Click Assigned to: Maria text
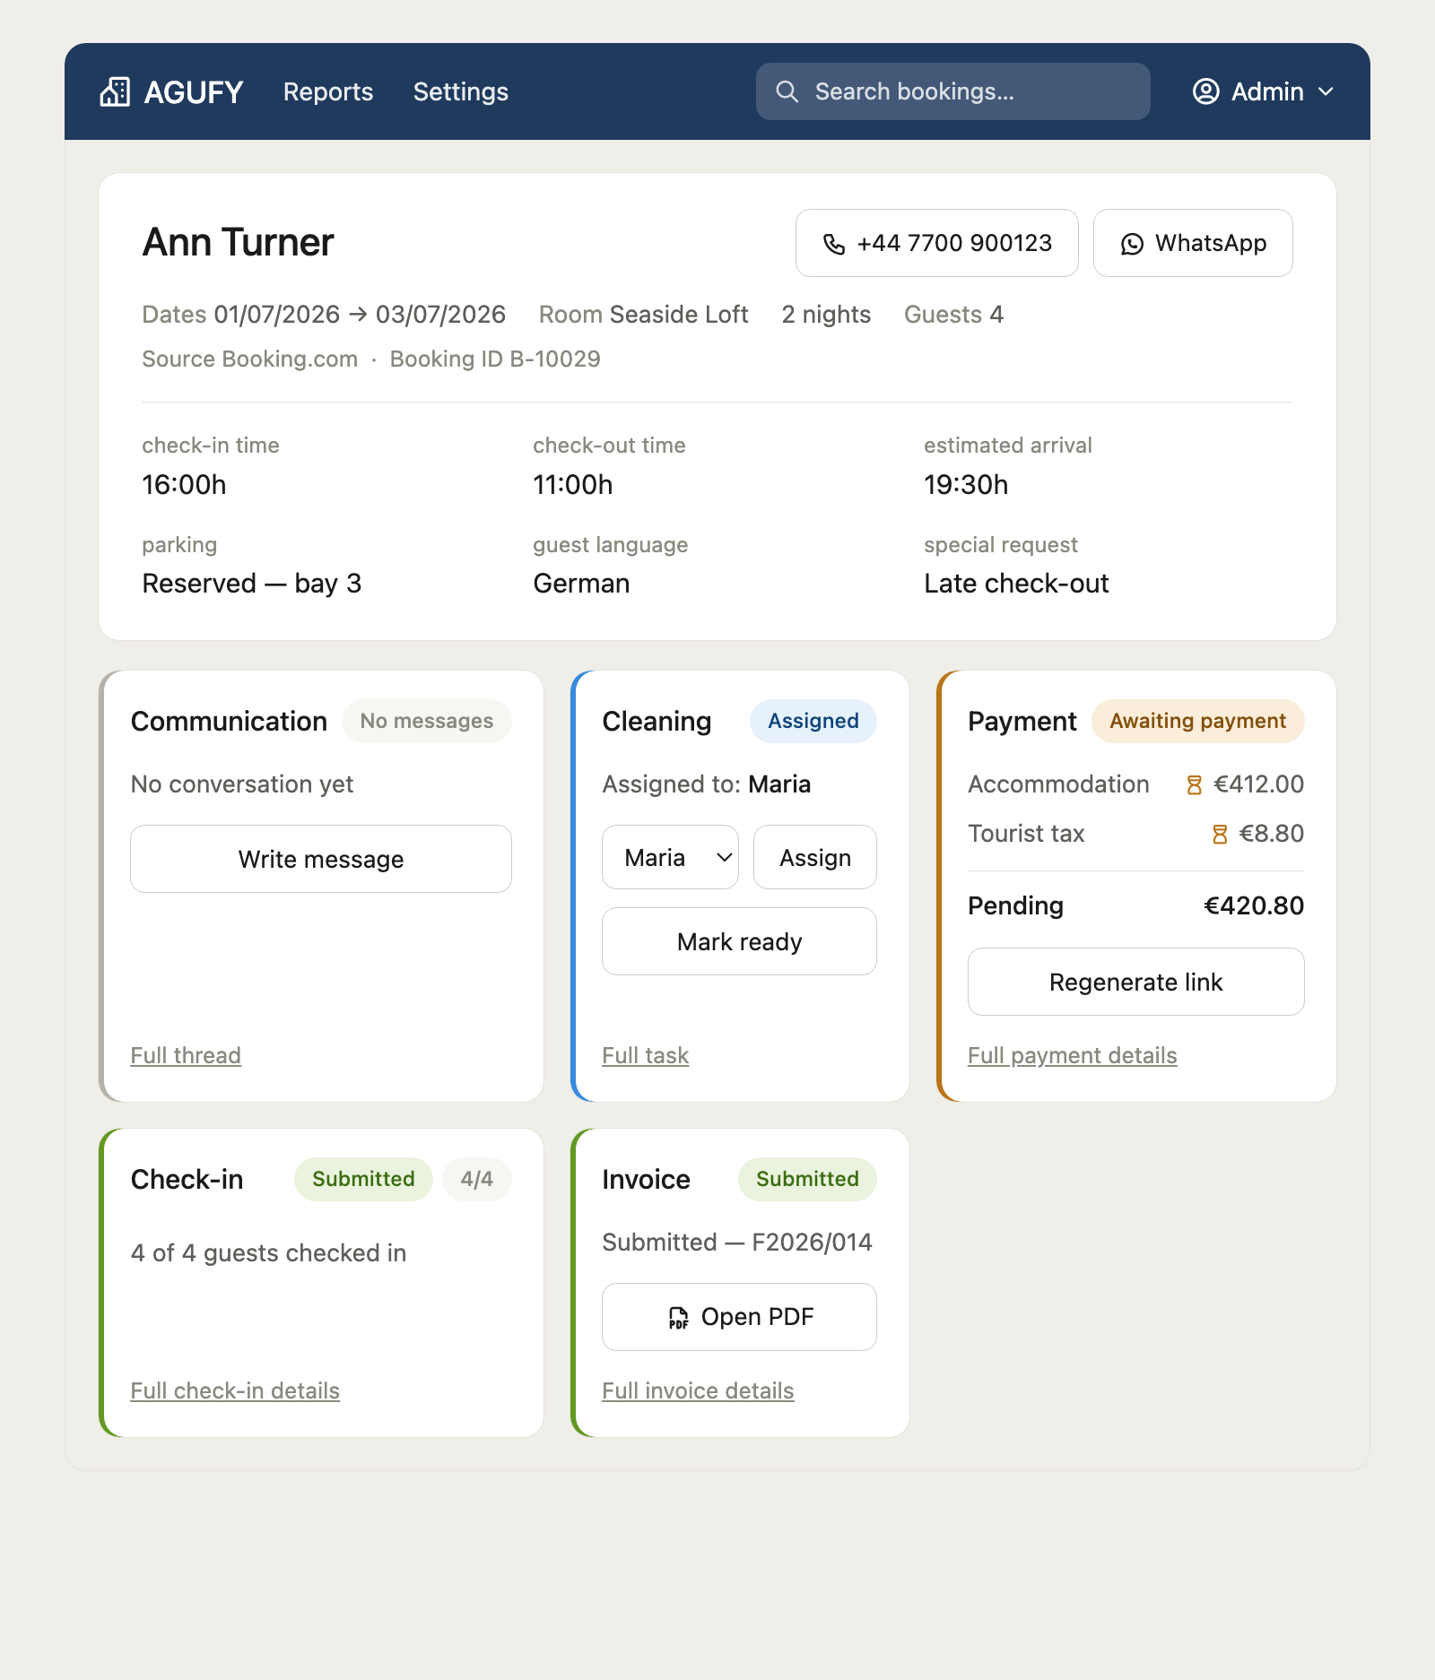This screenshot has height=1680, width=1435. click(706, 784)
